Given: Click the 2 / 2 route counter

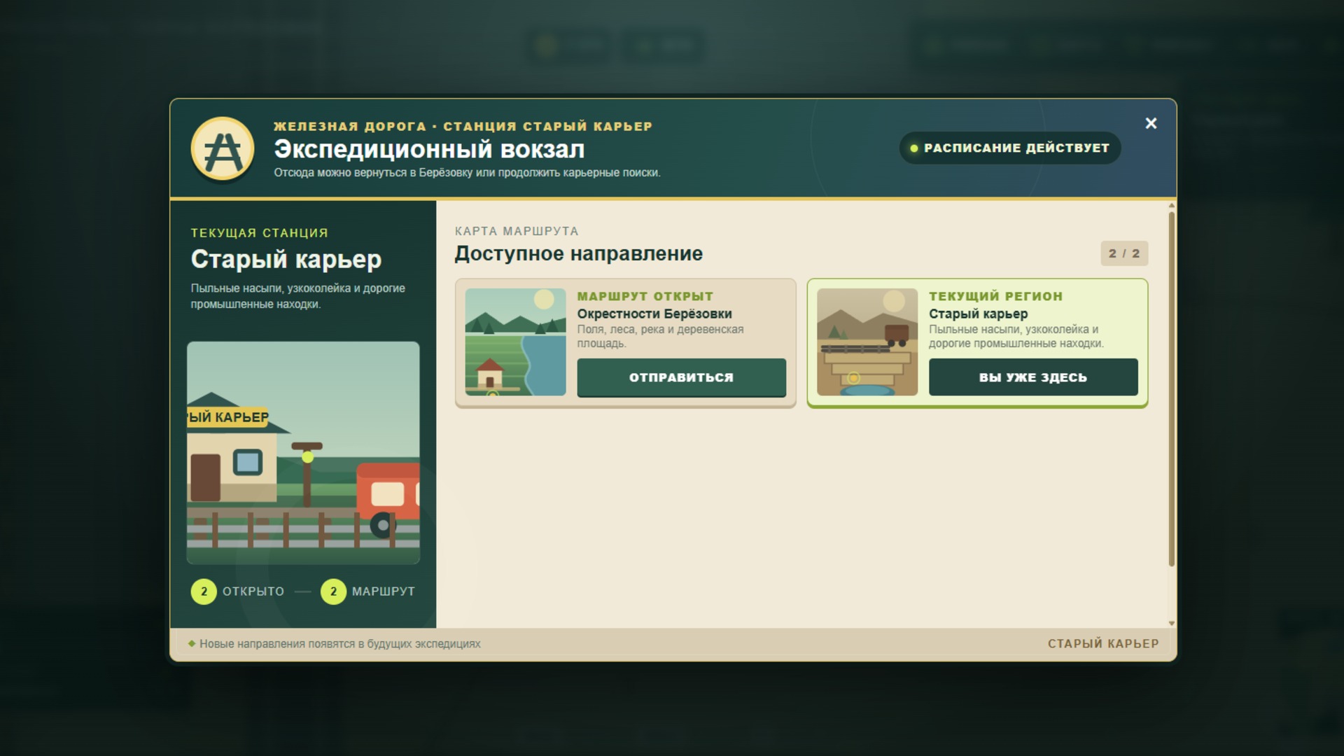Looking at the screenshot, I should point(1124,253).
